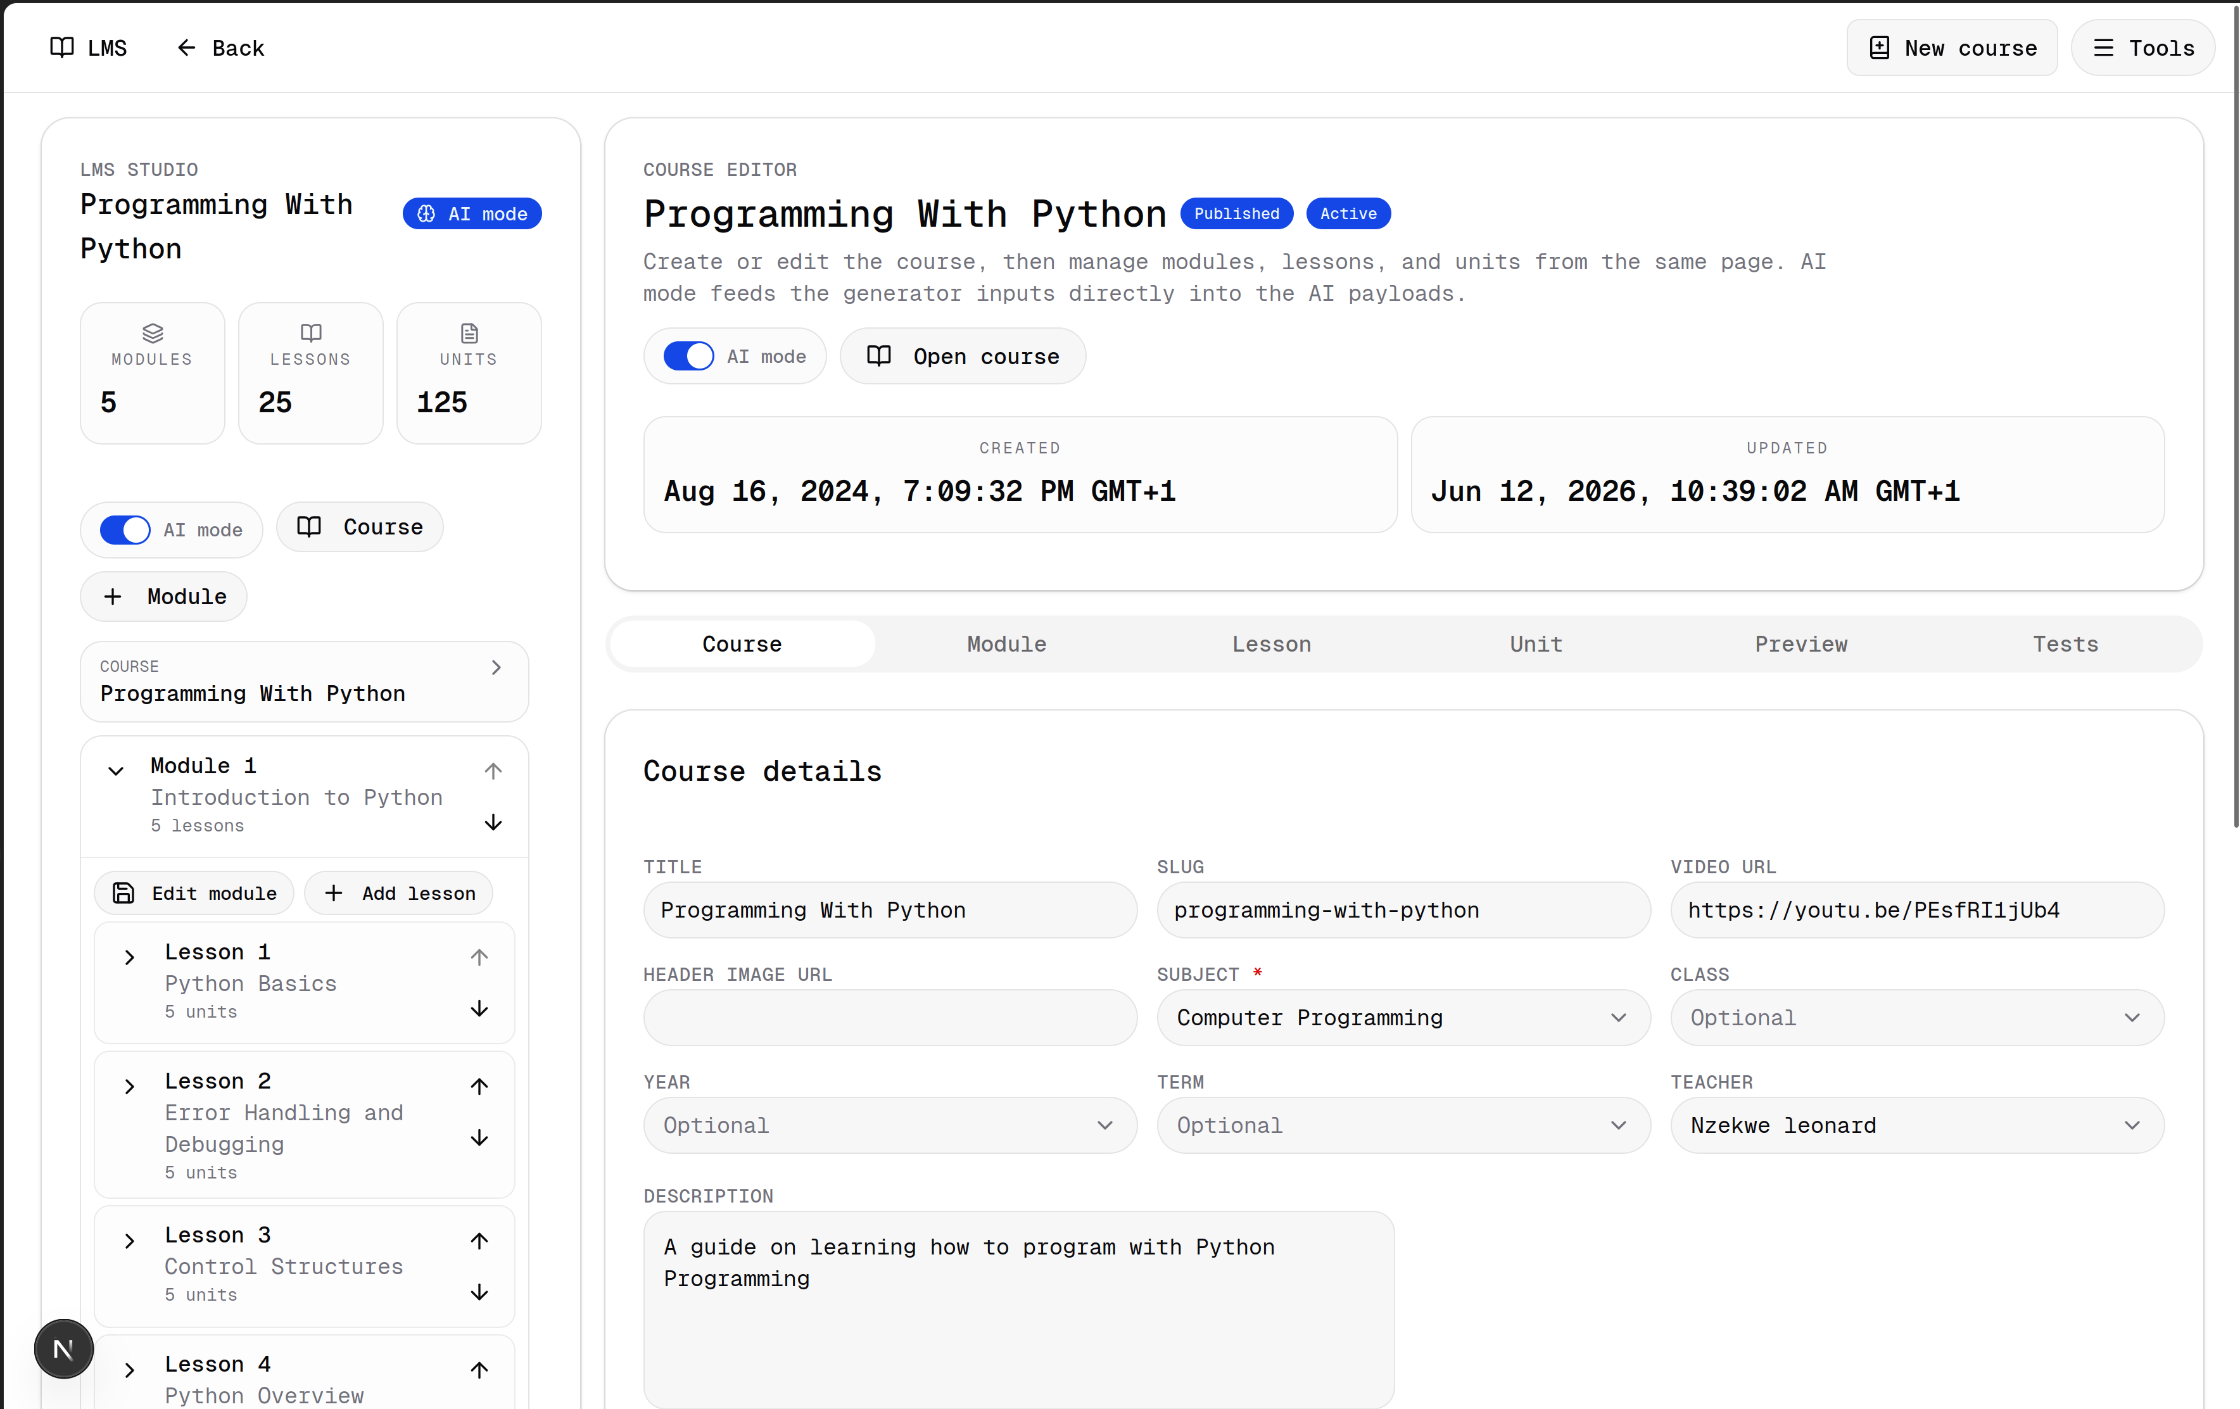
Task: Click the plus icon on Add lesson
Action: point(334,893)
